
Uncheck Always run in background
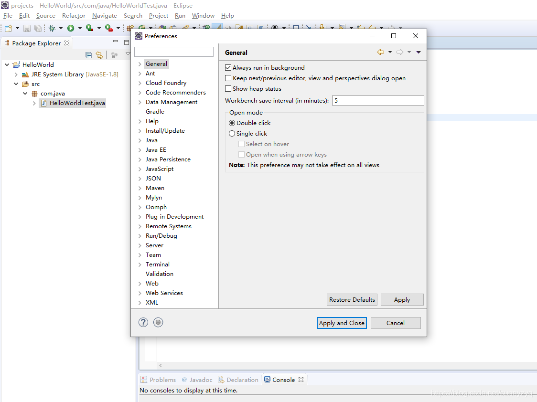tap(228, 67)
